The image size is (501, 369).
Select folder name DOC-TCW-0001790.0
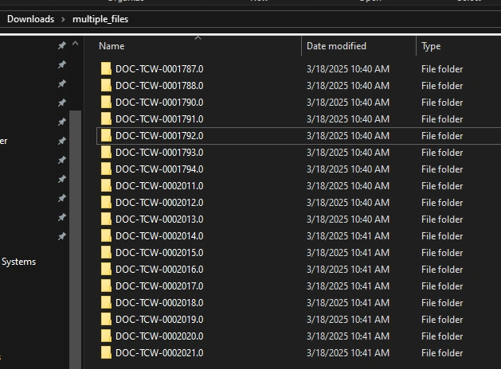pyautogui.click(x=159, y=103)
